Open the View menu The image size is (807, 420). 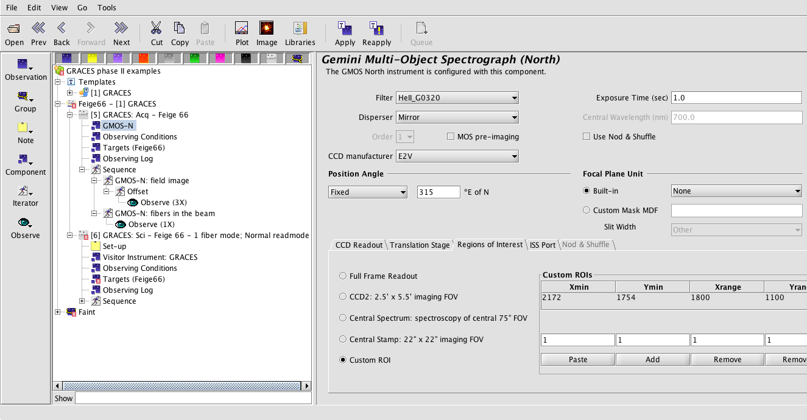click(x=60, y=7)
